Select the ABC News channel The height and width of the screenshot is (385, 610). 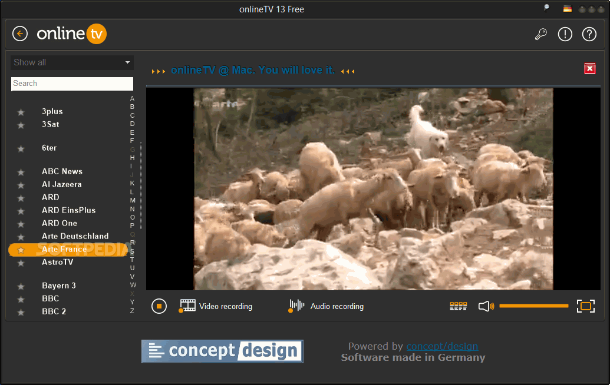pyautogui.click(x=62, y=171)
